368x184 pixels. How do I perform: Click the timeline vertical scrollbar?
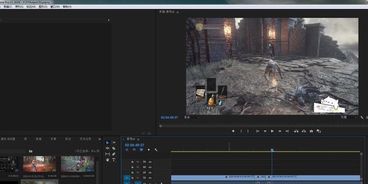[362, 167]
